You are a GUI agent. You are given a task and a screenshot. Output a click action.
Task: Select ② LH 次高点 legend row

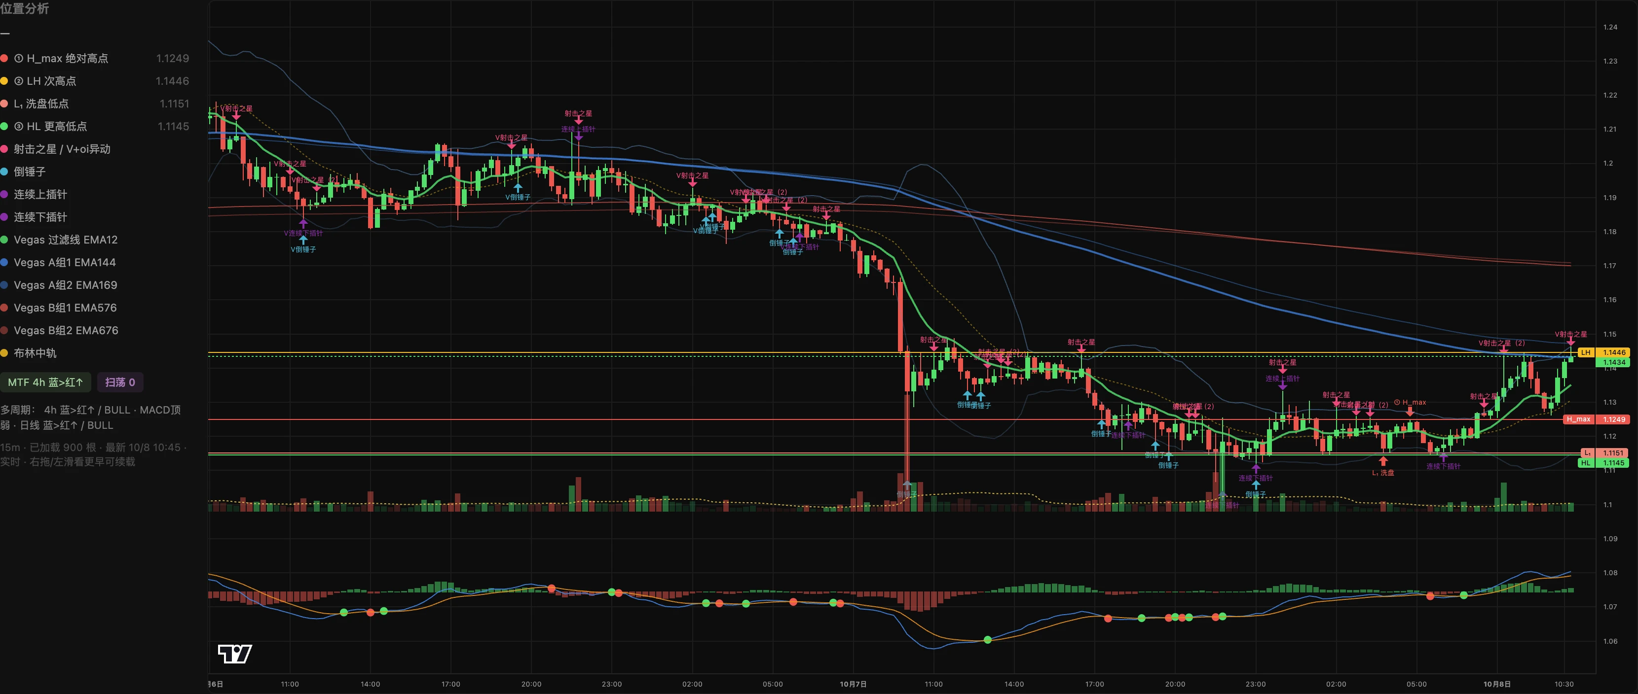(x=95, y=81)
